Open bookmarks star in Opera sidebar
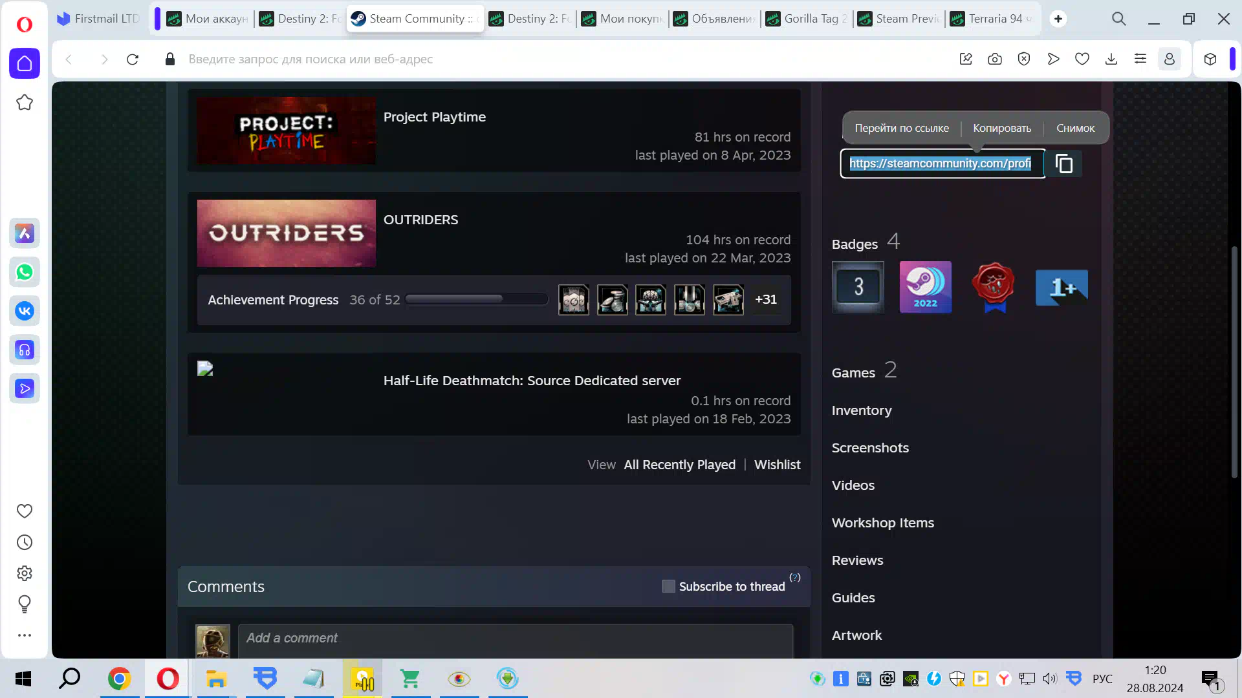This screenshot has width=1242, height=698. tap(25, 102)
